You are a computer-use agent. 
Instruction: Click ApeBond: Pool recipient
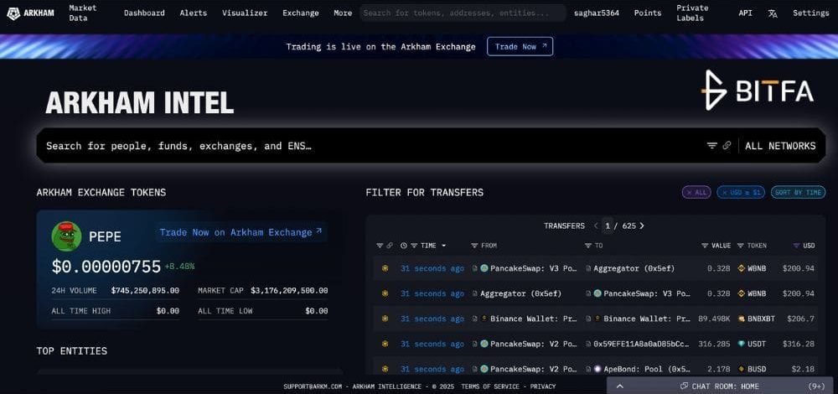pos(647,369)
